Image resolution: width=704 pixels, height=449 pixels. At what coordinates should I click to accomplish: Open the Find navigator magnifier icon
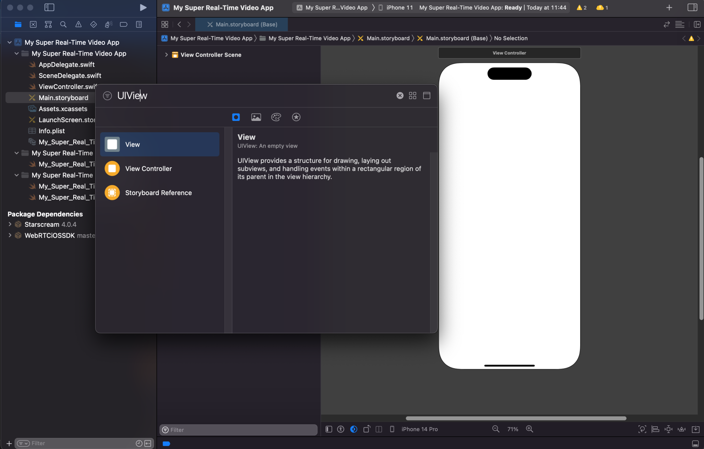[x=63, y=24]
